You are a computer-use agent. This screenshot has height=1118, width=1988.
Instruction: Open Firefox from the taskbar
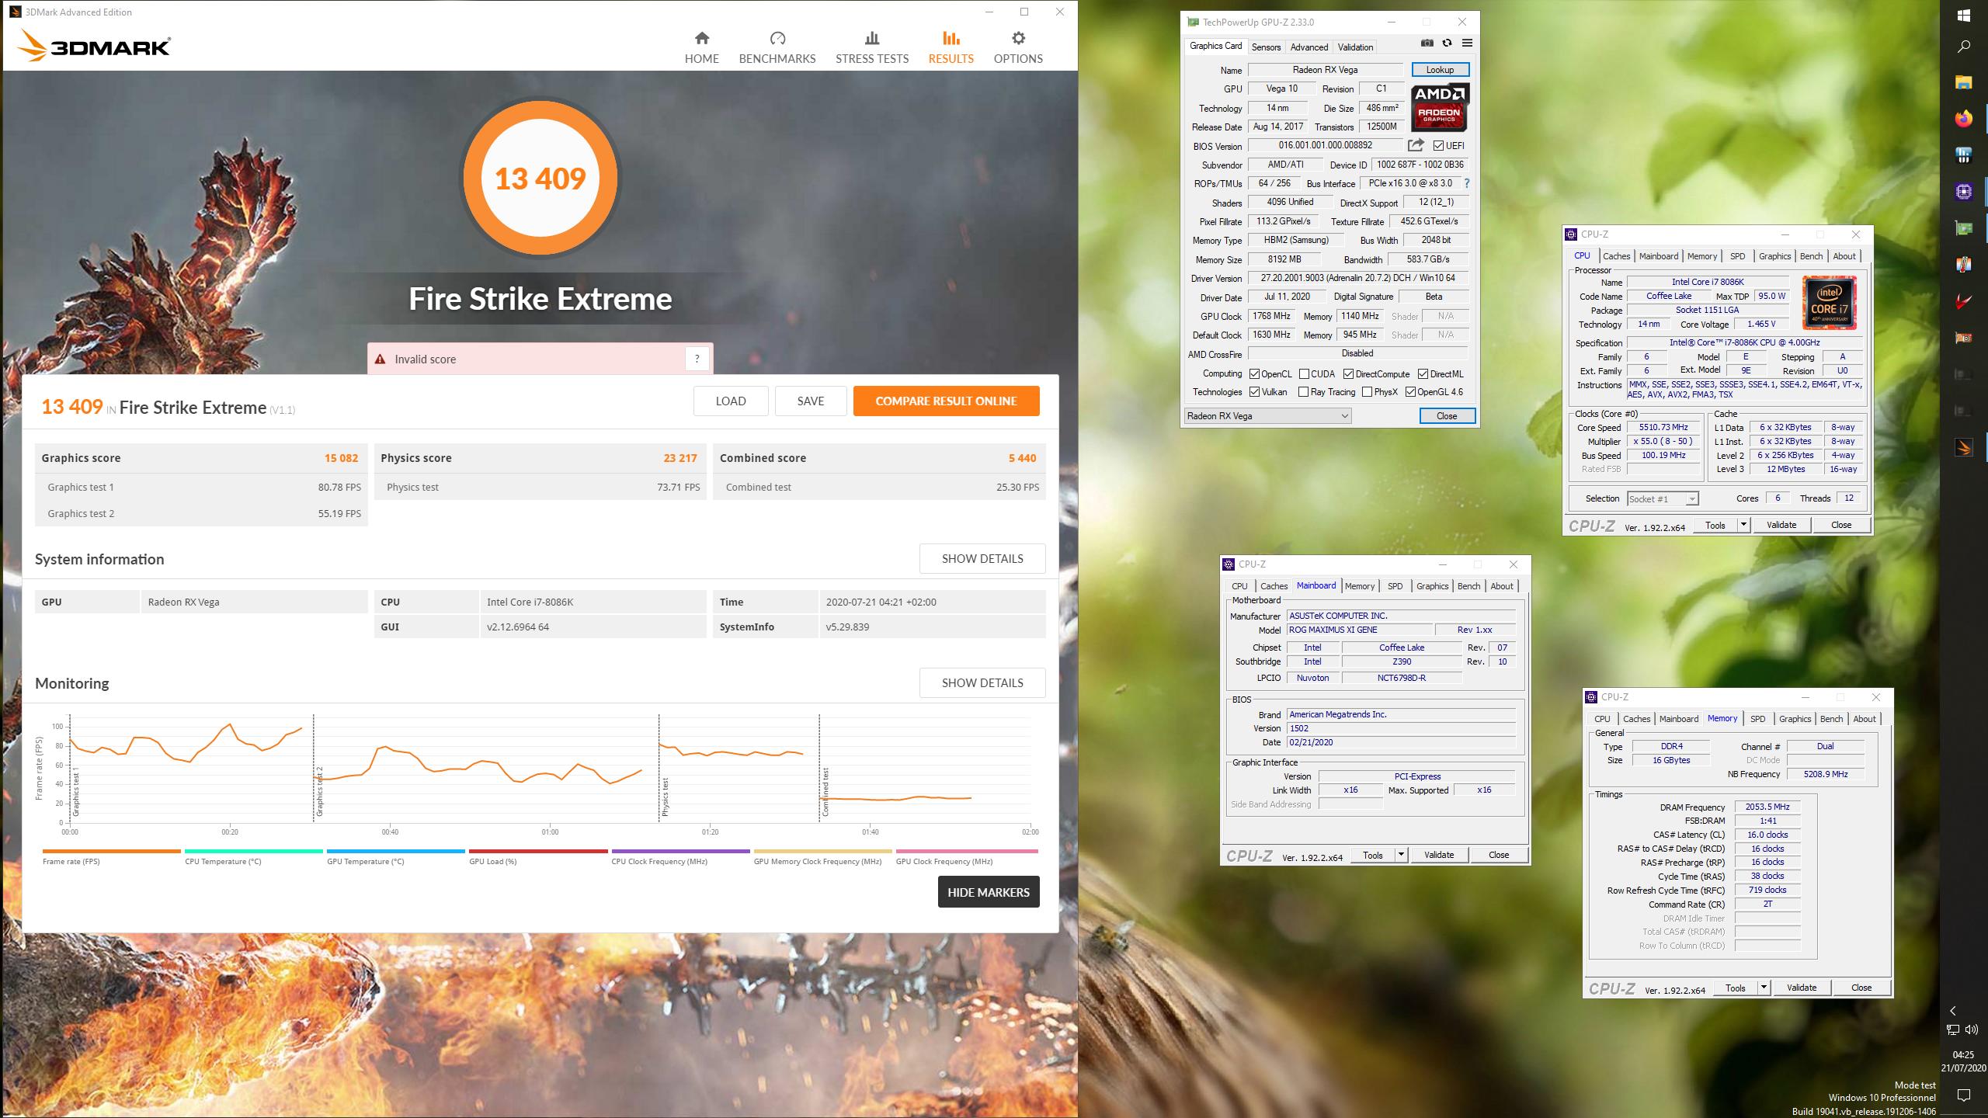coord(1964,118)
